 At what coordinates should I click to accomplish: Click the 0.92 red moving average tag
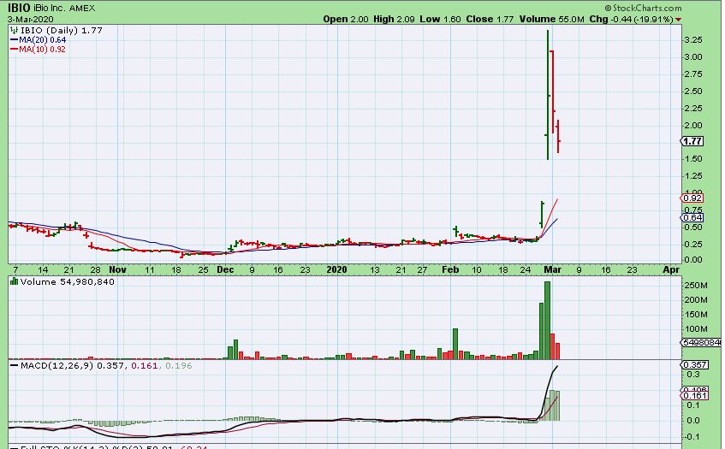(x=692, y=198)
